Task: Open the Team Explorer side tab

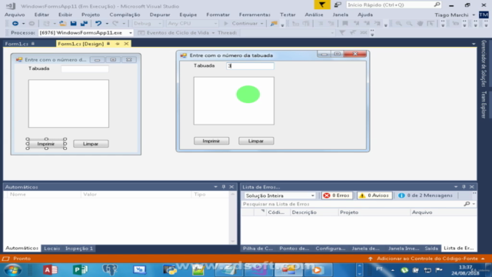Action: [x=484, y=105]
